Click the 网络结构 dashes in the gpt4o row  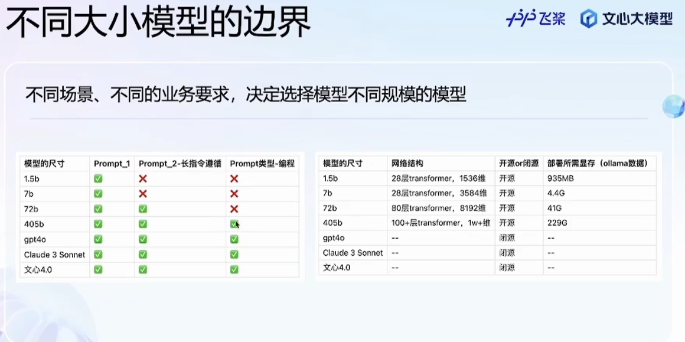coord(395,238)
